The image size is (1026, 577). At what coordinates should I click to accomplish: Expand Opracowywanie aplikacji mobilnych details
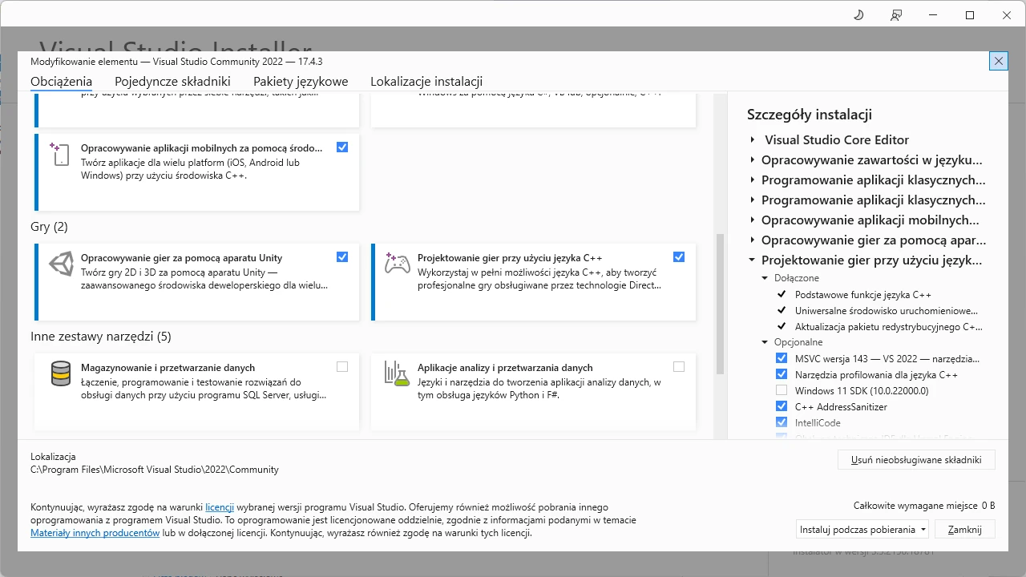pos(752,220)
